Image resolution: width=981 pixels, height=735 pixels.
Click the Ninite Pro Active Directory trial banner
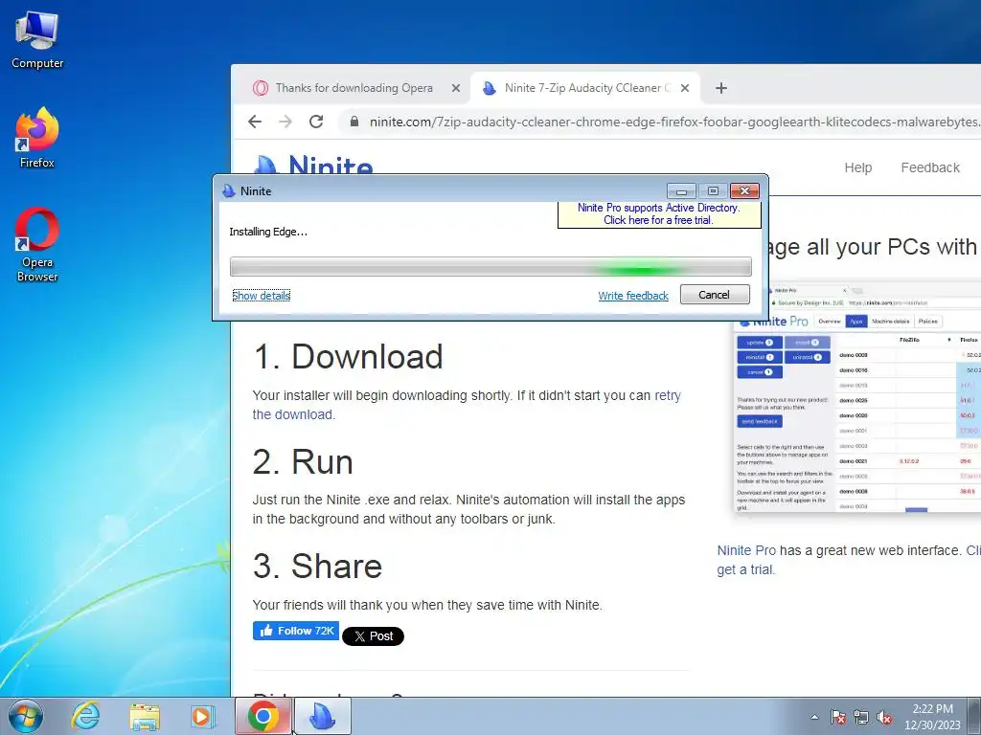[659, 214]
